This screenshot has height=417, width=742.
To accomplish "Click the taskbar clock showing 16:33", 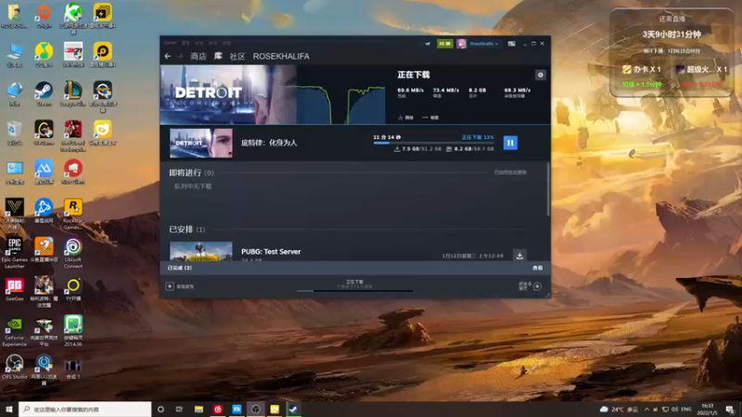I will 707,410.
